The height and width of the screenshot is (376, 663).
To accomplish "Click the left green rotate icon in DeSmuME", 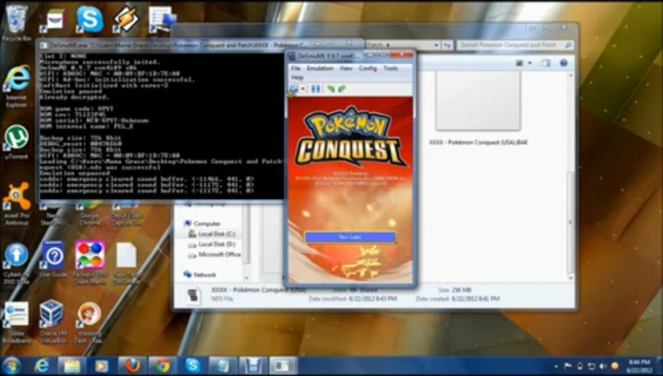I will [330, 89].
